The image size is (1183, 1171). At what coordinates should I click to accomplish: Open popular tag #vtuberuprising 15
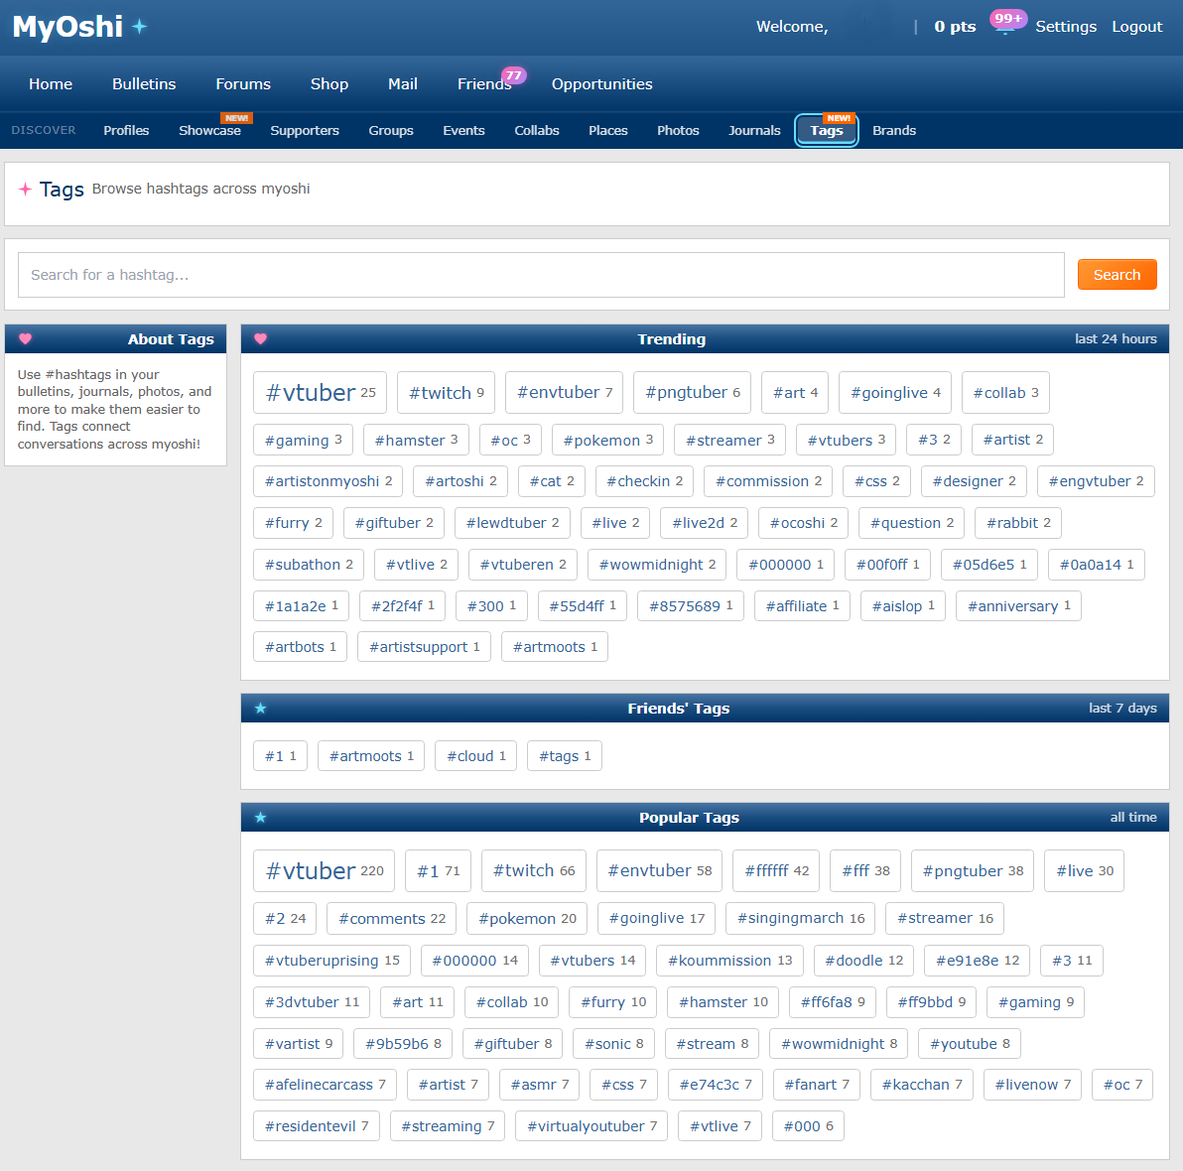click(x=331, y=961)
